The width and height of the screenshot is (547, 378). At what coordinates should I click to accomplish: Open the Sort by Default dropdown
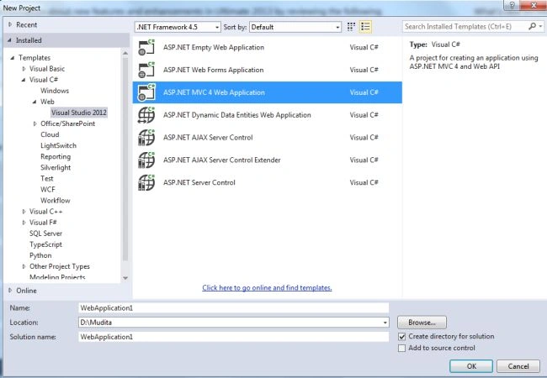tap(295, 27)
